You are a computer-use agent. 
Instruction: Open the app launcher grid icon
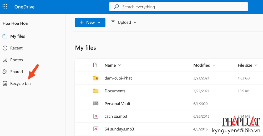tap(5, 7)
